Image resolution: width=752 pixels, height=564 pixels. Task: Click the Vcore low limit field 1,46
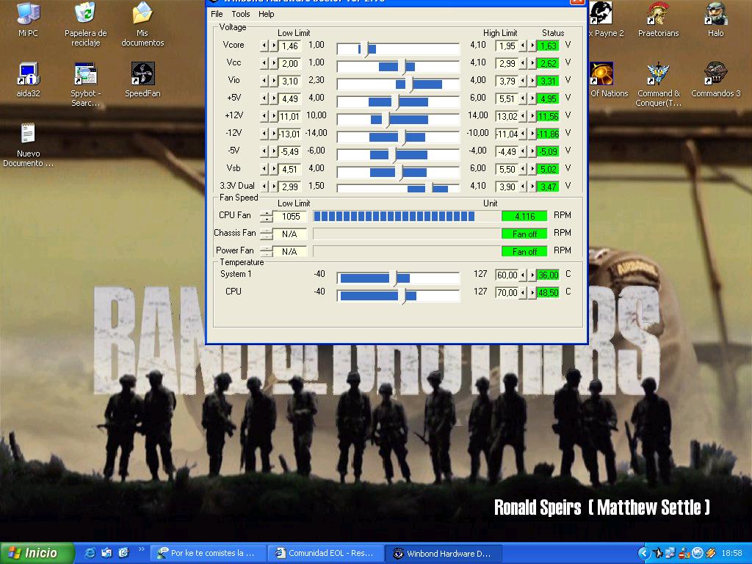pos(289,46)
